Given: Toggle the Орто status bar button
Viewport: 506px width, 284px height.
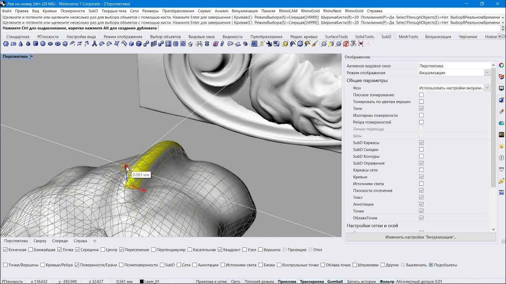Looking at the screenshot, I should (236, 282).
